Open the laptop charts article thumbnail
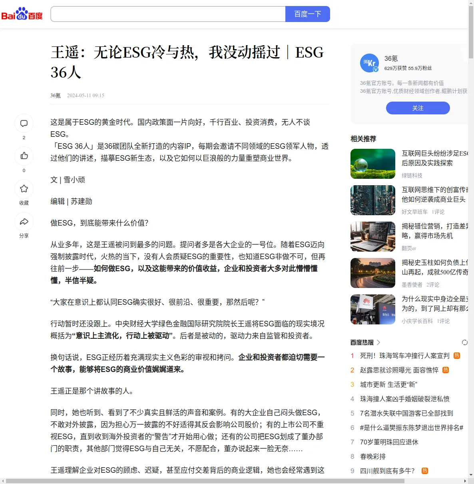Viewport: 474px width, 484px height. tap(373, 237)
